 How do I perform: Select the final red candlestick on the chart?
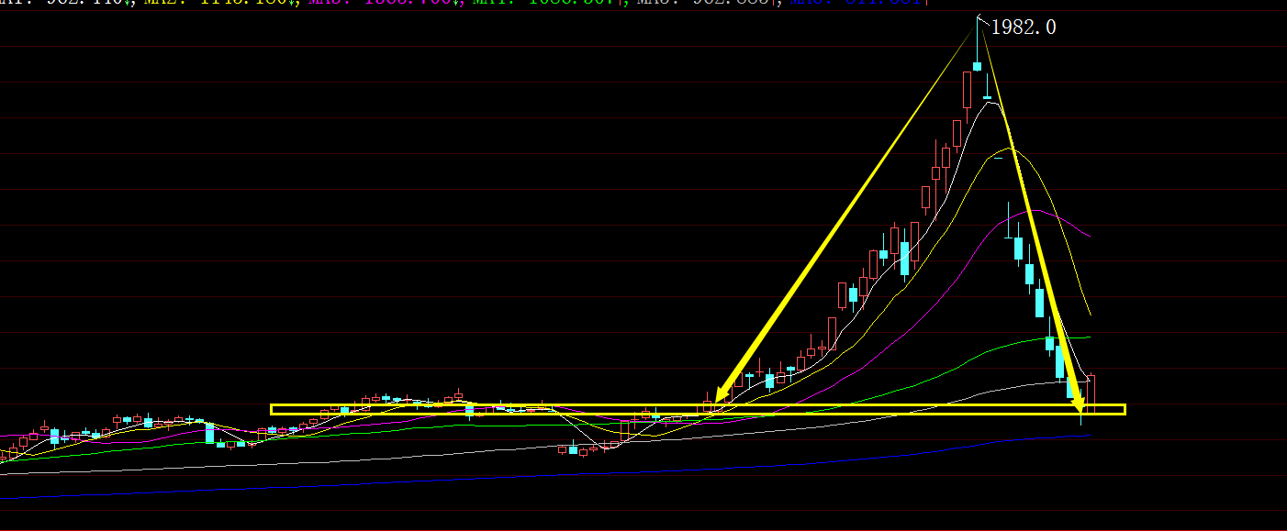pos(1091,393)
